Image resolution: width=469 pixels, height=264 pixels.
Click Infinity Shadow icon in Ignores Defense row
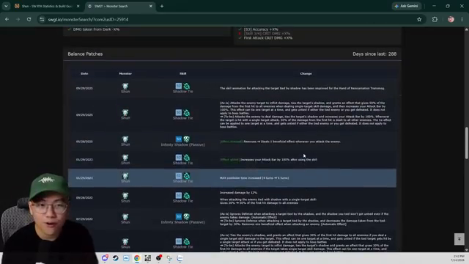187,217
